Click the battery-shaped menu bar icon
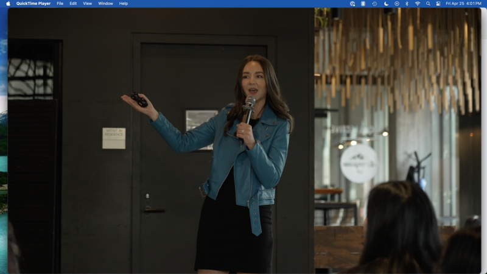487x274 pixels. 363,4
